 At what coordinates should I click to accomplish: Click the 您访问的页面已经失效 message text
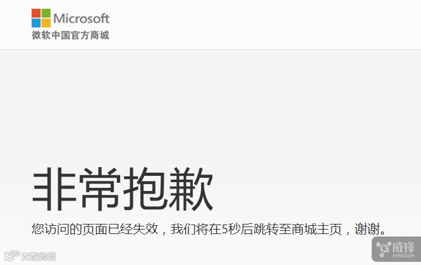pyautogui.click(x=95, y=229)
